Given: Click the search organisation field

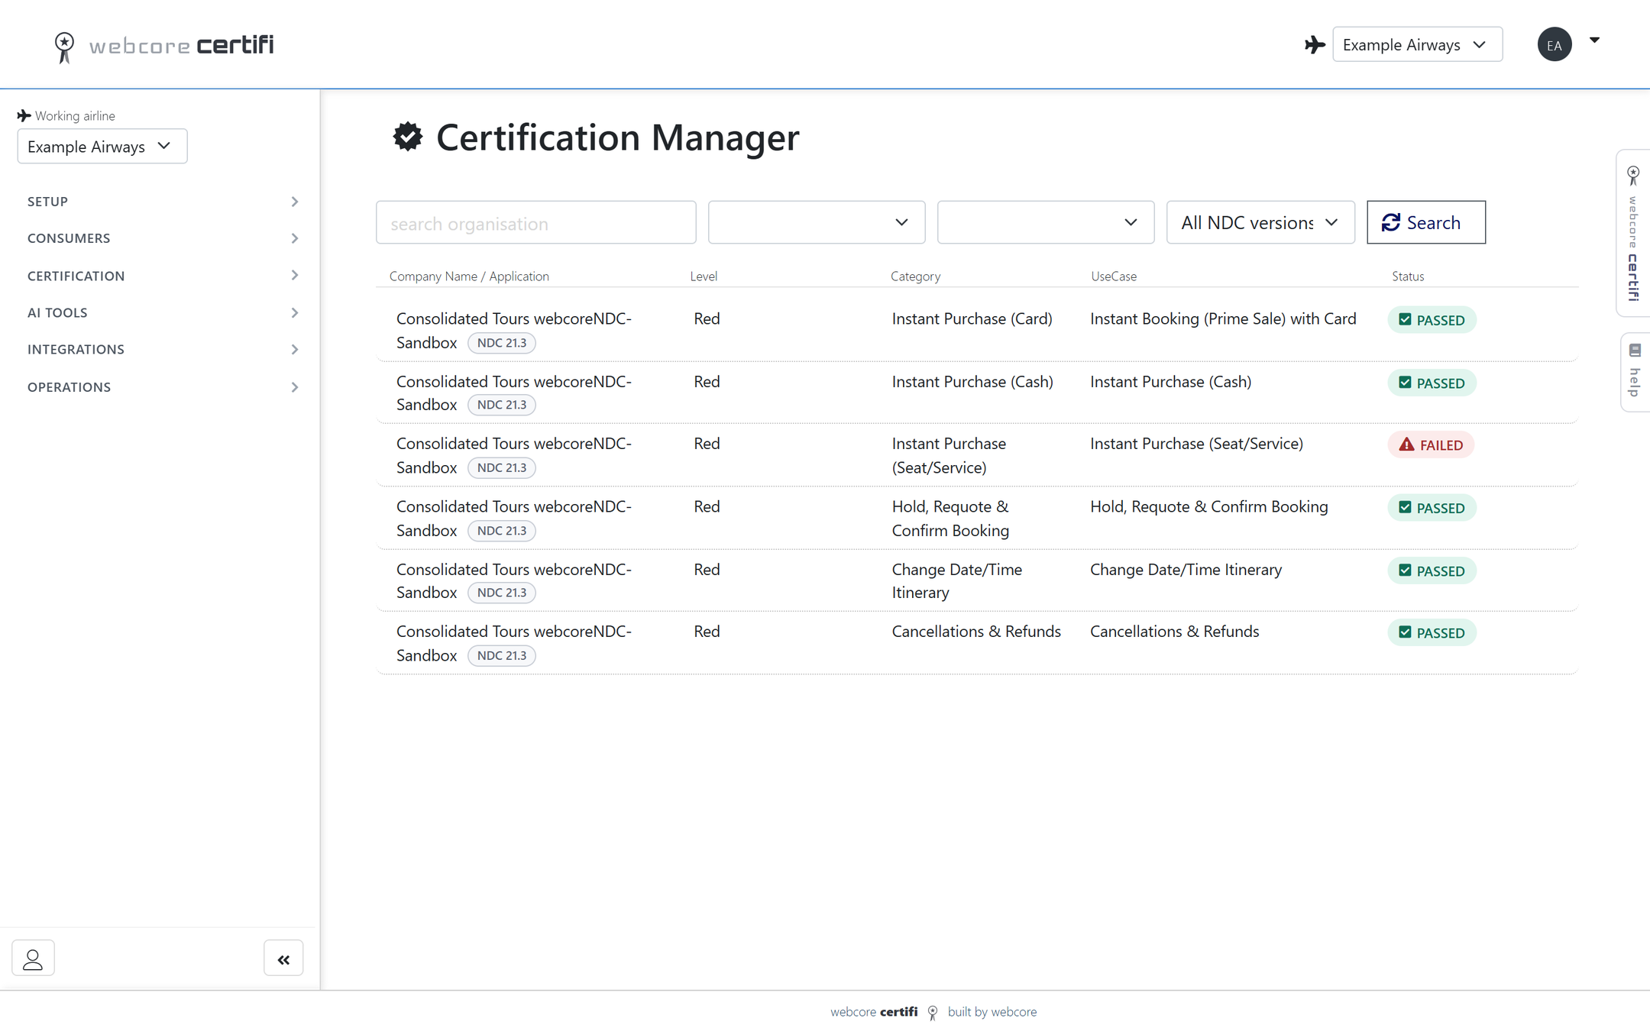Looking at the screenshot, I should coord(535,222).
